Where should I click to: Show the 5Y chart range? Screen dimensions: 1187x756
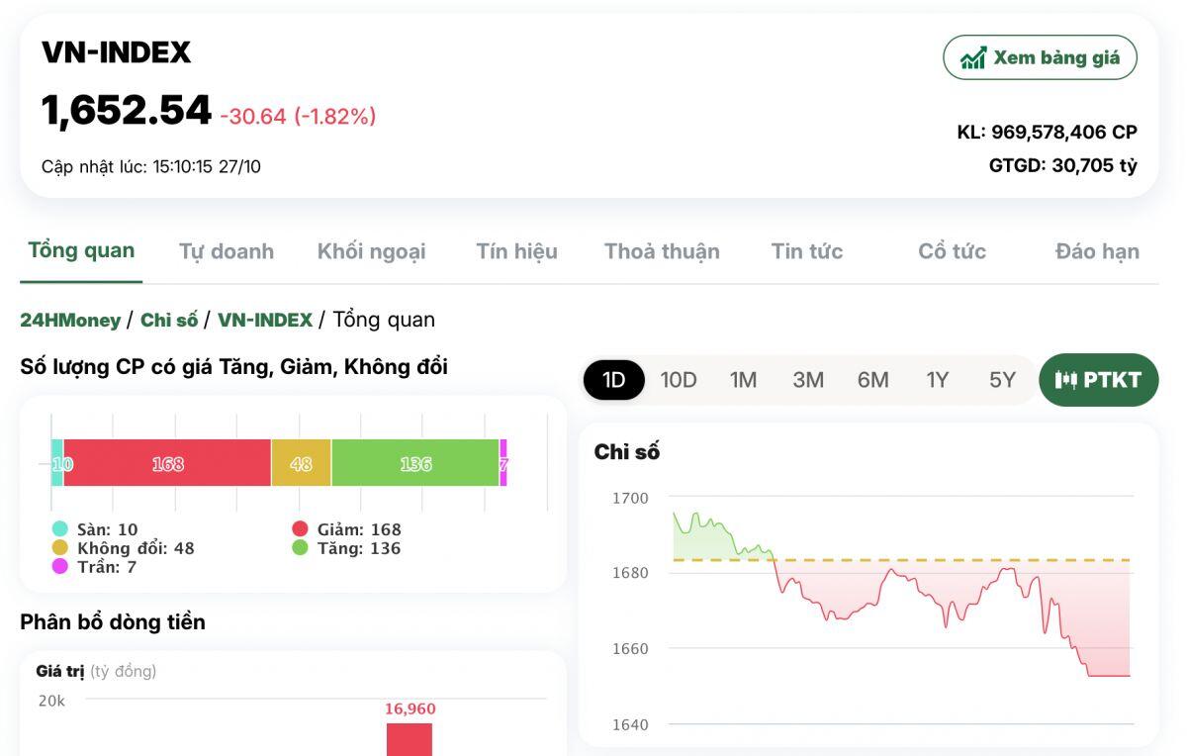point(1002,380)
